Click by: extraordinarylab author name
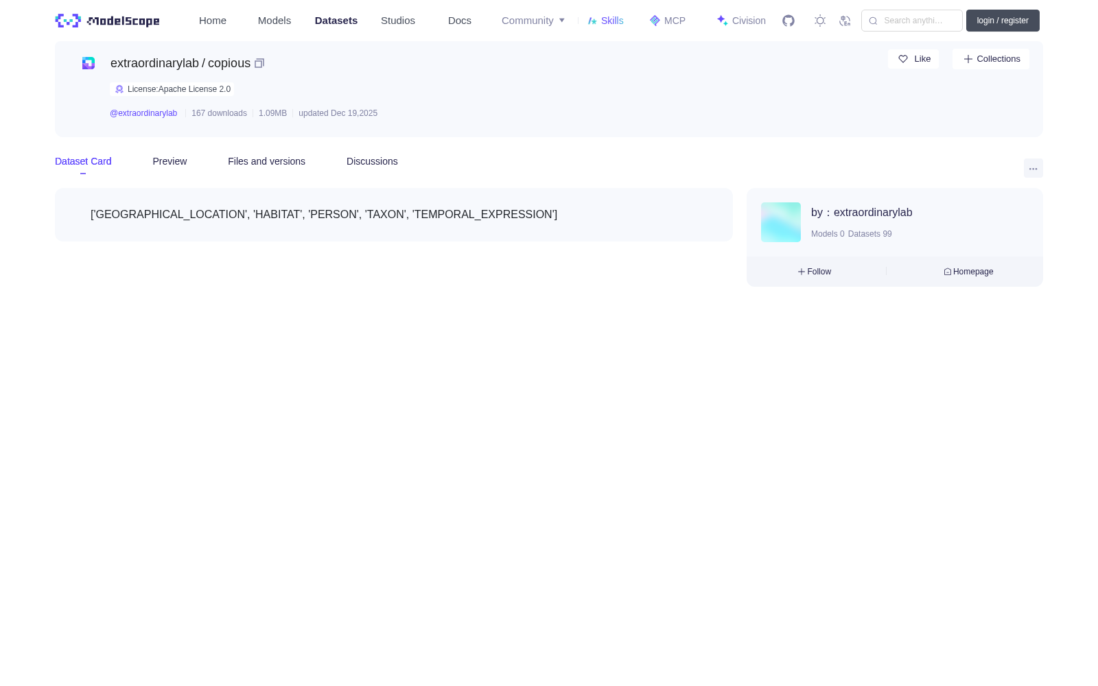This screenshot has height=686, width=1098. pos(873,213)
